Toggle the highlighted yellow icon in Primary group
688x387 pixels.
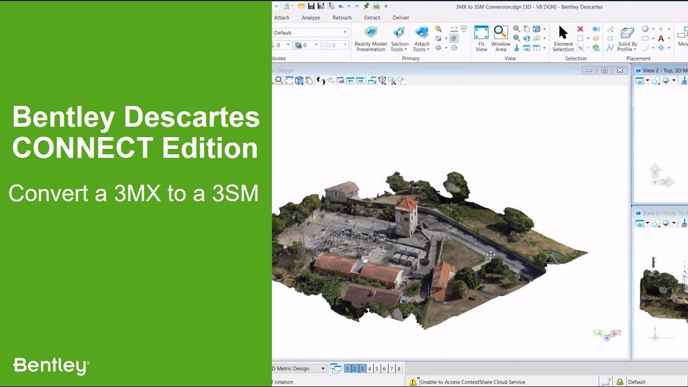coord(454,38)
